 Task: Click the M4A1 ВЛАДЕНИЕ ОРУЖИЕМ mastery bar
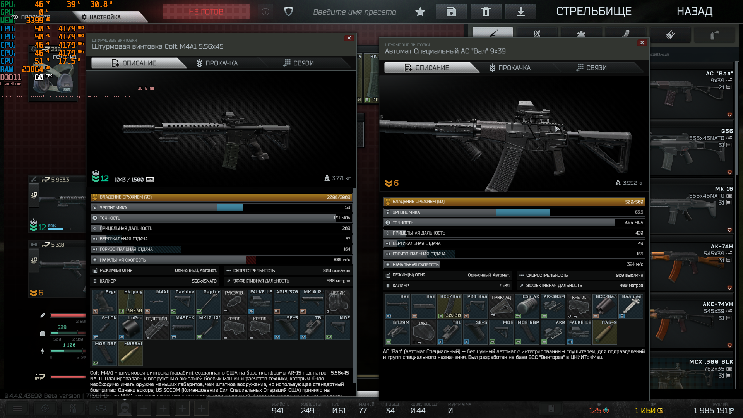click(222, 197)
